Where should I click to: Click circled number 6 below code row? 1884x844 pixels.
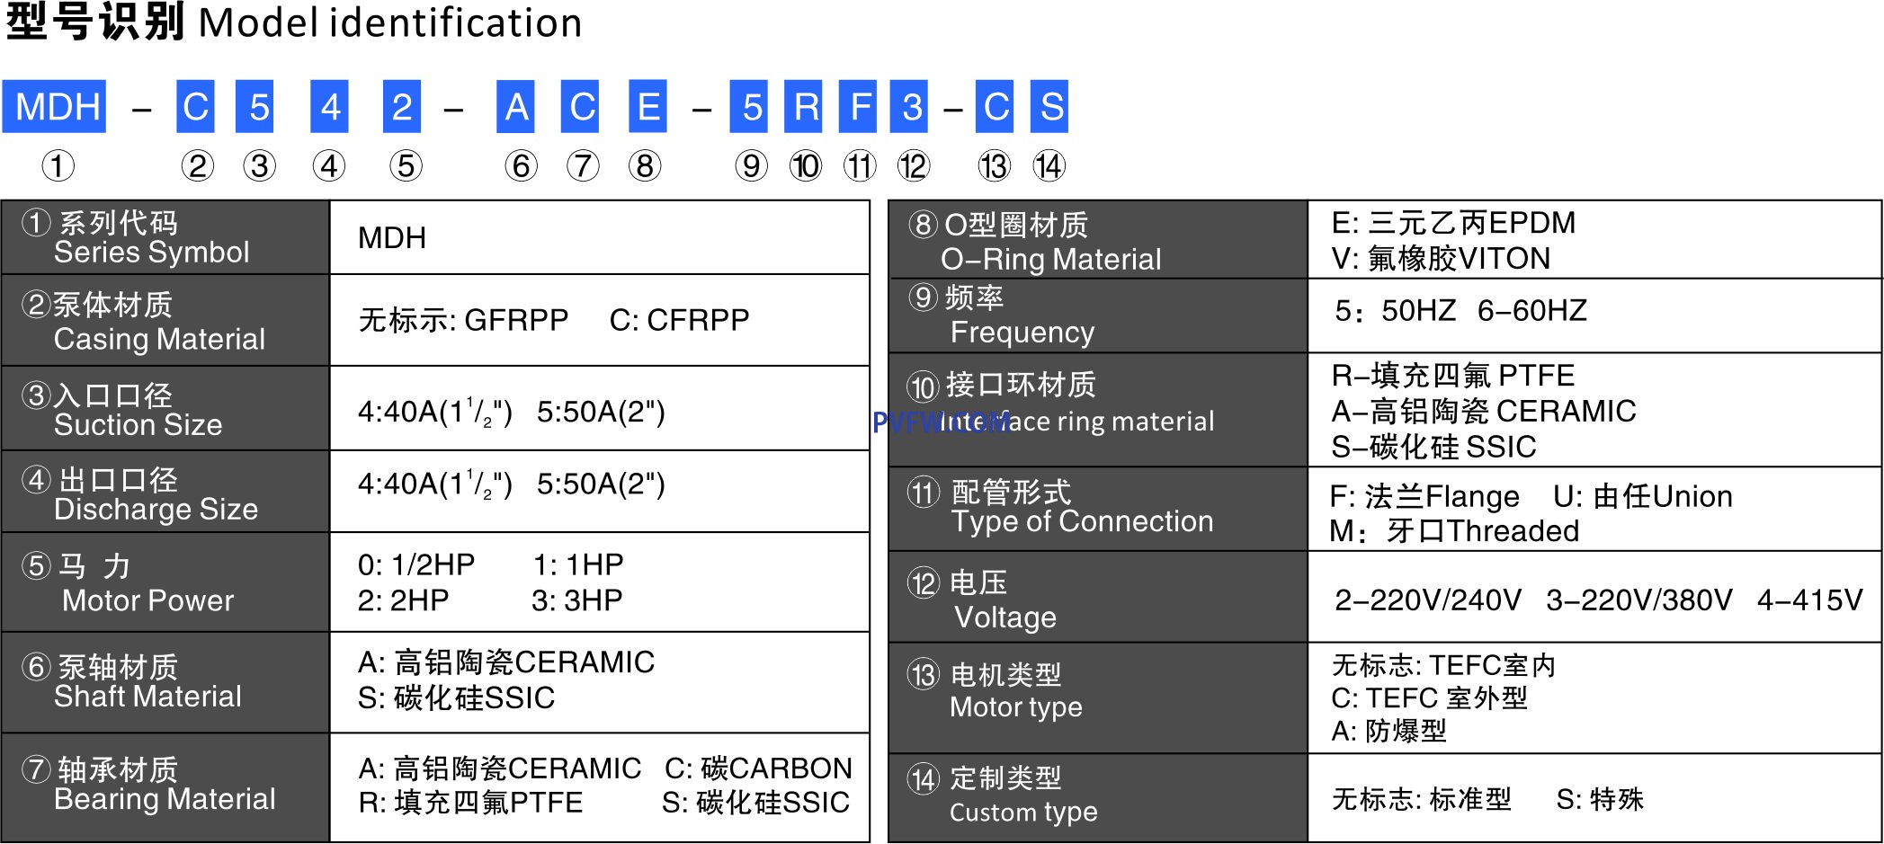521,166
